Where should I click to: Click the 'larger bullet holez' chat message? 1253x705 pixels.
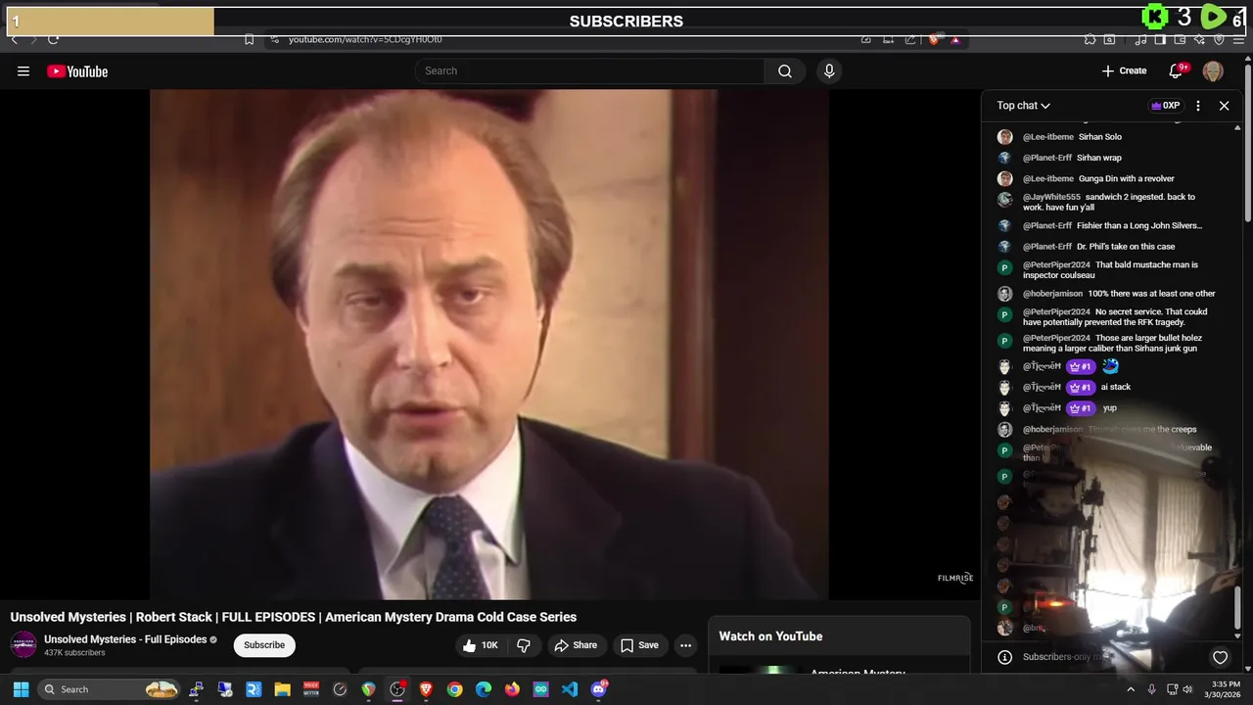(1112, 344)
